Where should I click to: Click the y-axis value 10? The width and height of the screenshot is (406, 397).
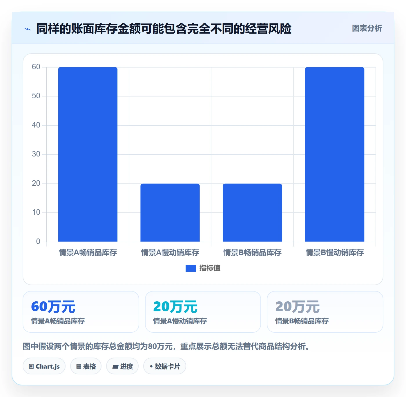coord(36,212)
